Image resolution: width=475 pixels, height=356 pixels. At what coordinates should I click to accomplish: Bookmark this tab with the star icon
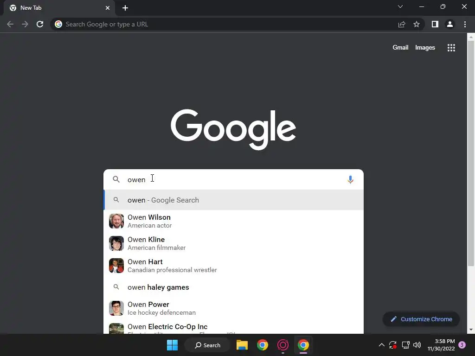click(417, 24)
